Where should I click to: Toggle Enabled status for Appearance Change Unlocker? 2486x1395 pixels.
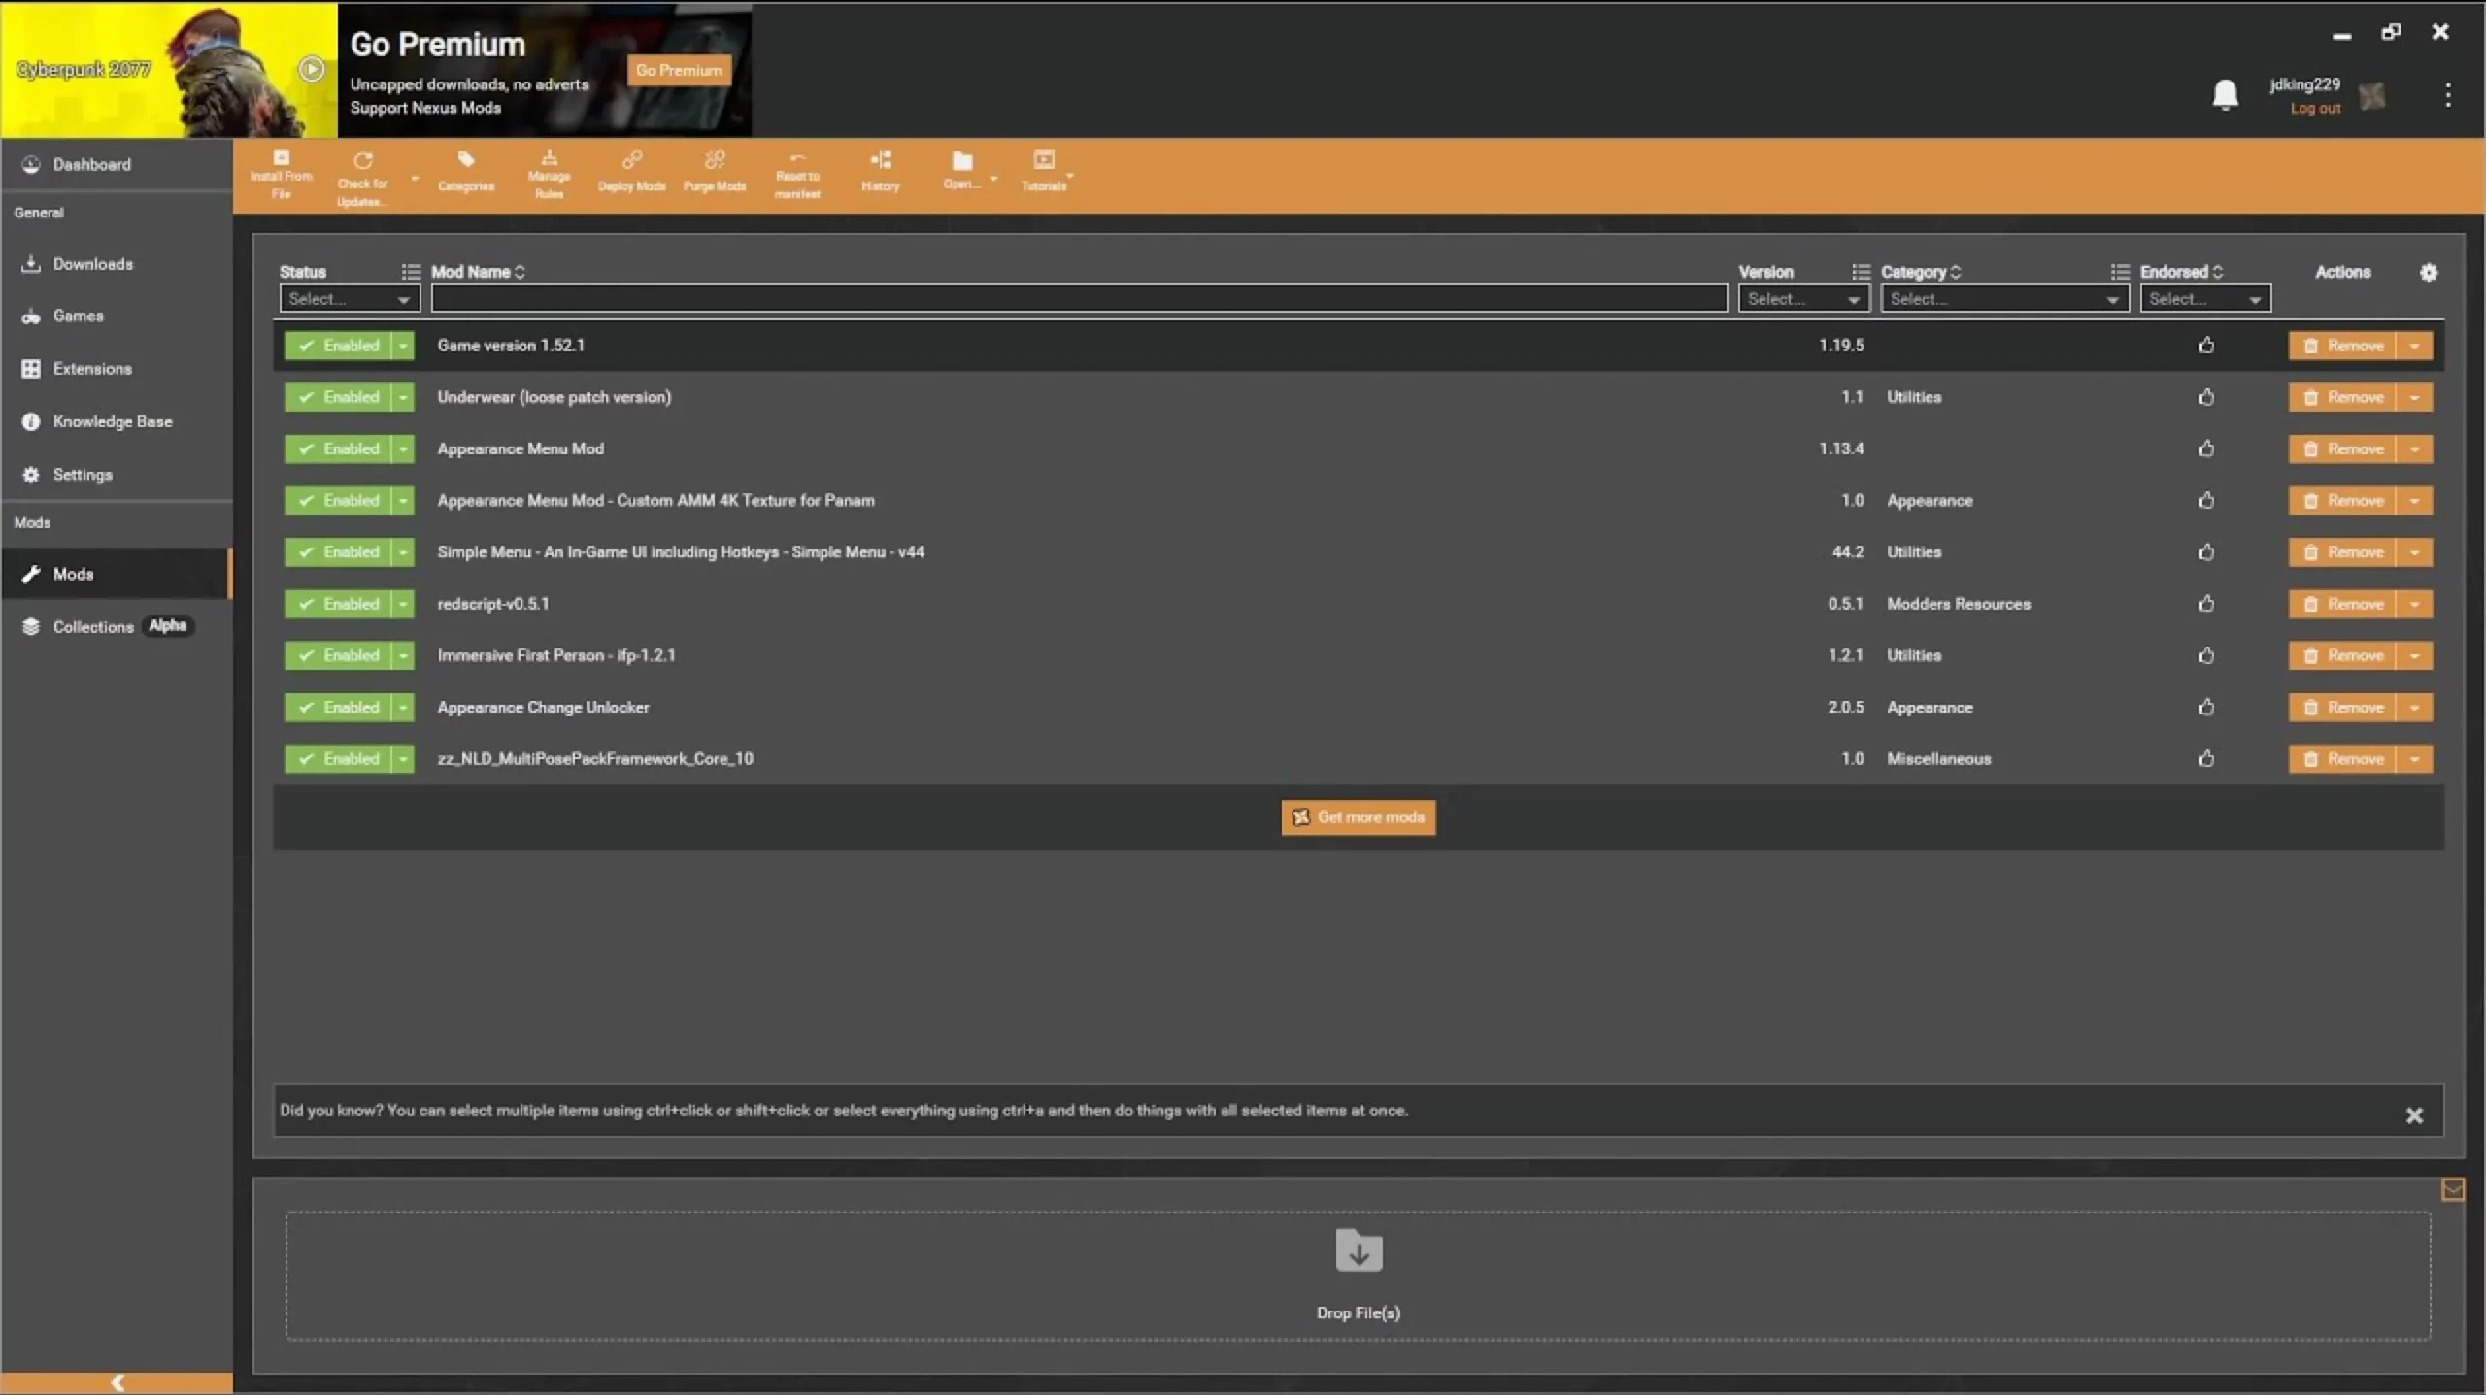click(338, 708)
